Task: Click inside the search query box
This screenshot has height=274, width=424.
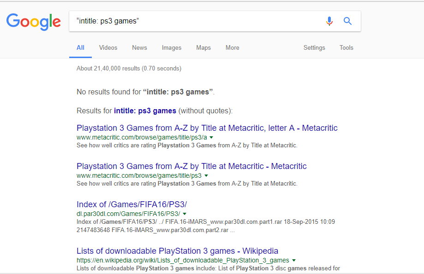Action: (x=194, y=21)
